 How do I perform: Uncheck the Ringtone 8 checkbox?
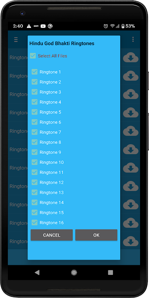(x=34, y=142)
